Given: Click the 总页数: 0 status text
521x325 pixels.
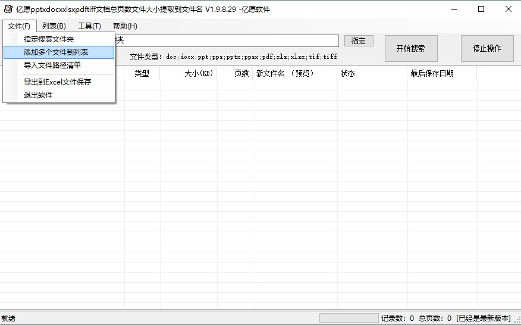Looking at the screenshot, I should [435, 318].
